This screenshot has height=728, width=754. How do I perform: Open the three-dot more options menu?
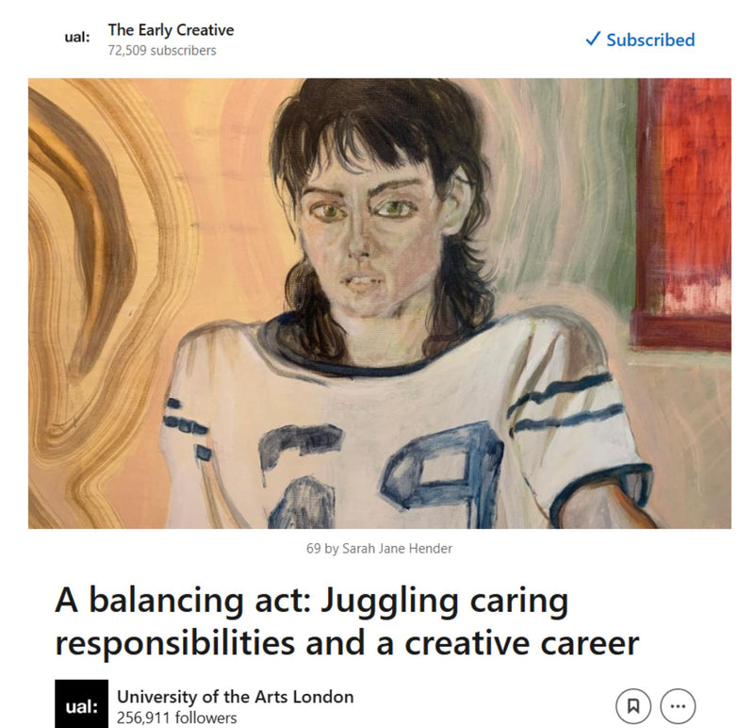pyautogui.click(x=678, y=706)
